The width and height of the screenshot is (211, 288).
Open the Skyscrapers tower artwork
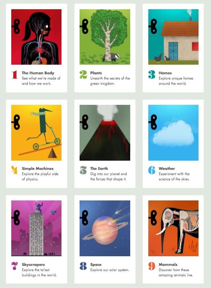(x=37, y=228)
